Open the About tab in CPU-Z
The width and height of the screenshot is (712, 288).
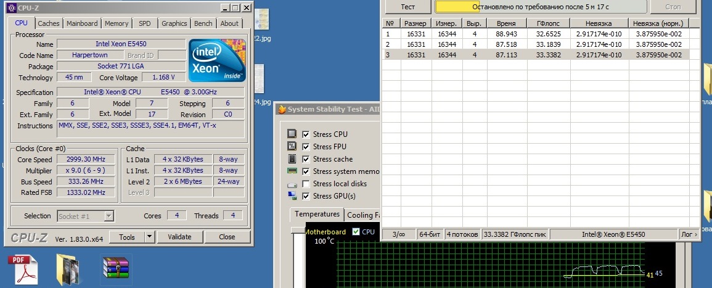(x=229, y=23)
